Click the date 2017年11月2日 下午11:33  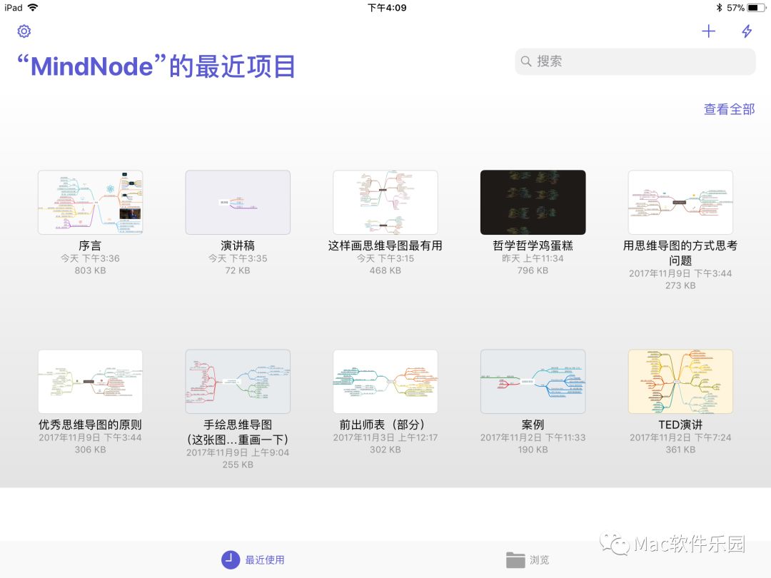(x=533, y=437)
